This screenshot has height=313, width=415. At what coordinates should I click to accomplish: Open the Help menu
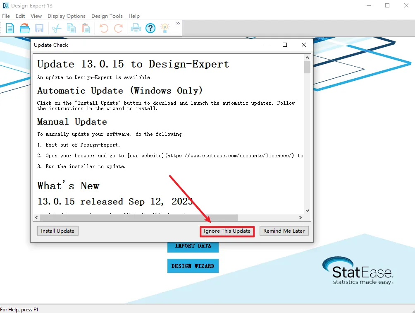[x=134, y=16]
